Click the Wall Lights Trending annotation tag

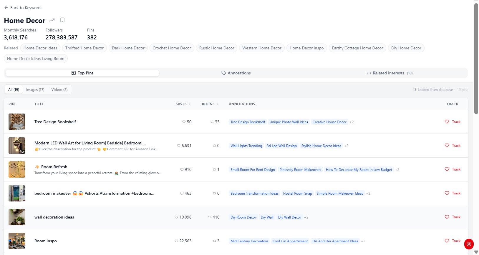click(x=246, y=146)
